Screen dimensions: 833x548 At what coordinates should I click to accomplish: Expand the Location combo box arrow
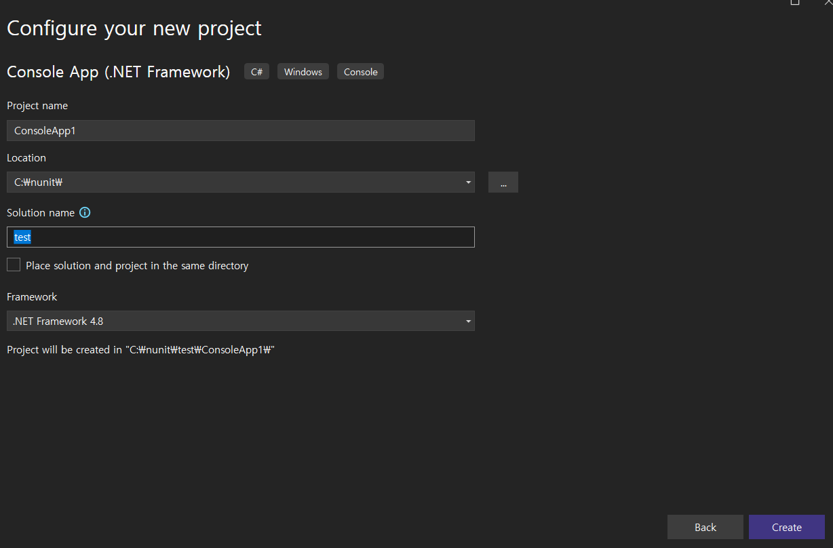(x=467, y=182)
